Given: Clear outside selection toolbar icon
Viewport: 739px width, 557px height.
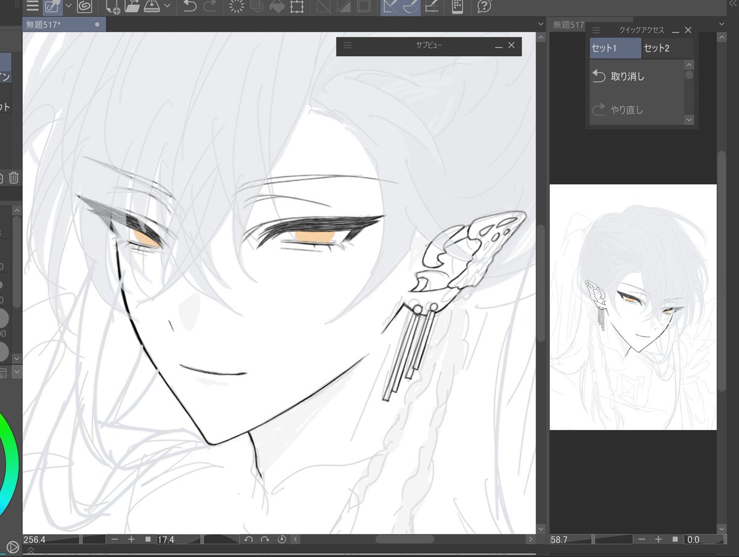Looking at the screenshot, I should click(257, 7).
